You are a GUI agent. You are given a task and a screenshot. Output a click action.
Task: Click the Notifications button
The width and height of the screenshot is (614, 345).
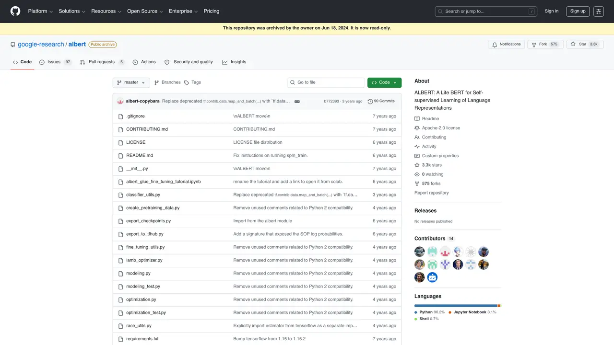pos(507,45)
